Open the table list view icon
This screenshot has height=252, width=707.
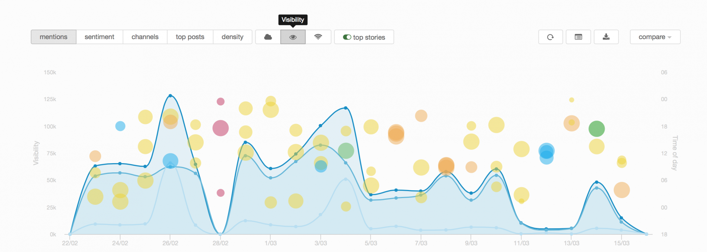pos(578,37)
